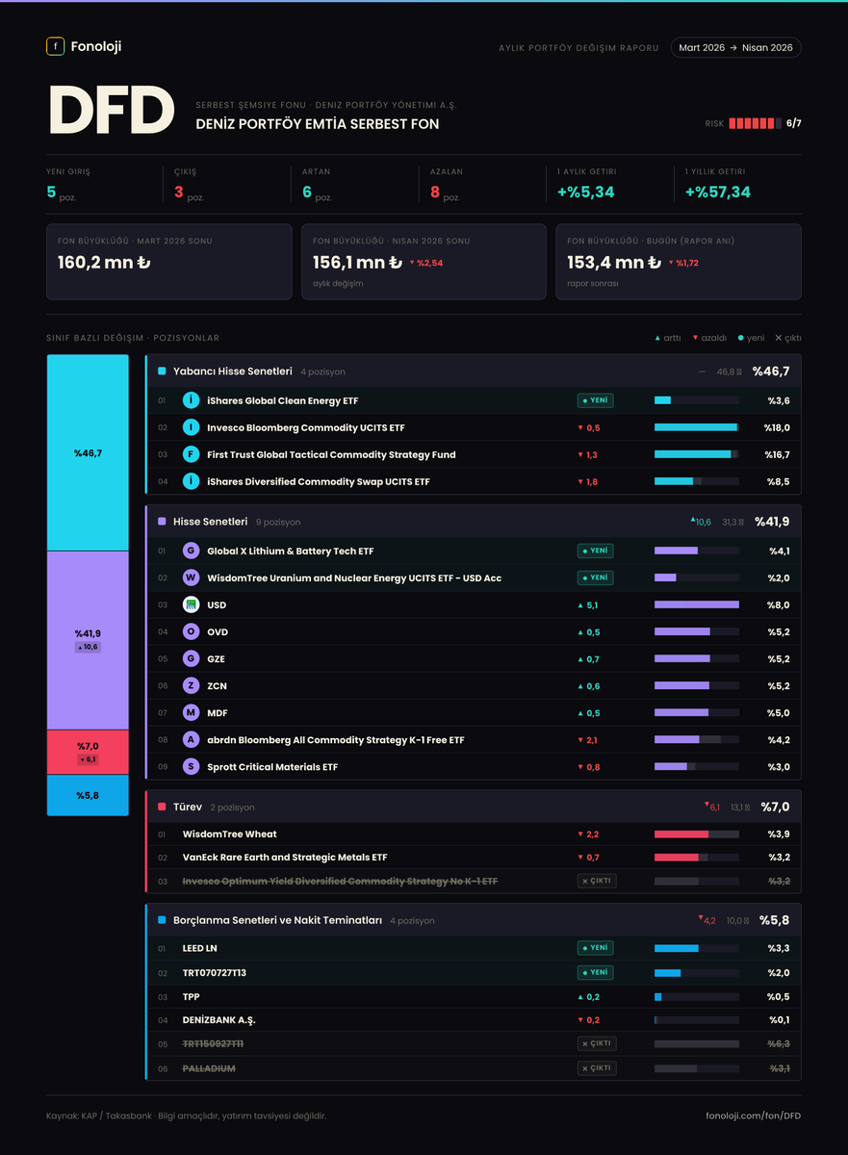Click the ÇIKTI badge on PALLADIUM row
848x1155 pixels.
click(x=597, y=1067)
